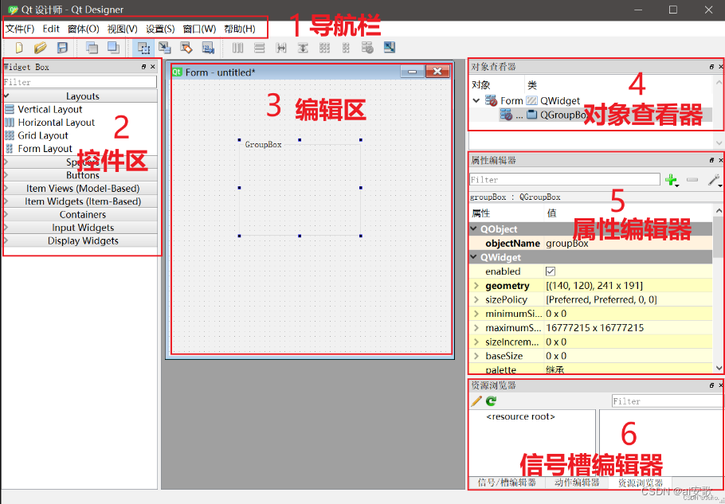
Task: Click the Adjust Size toolbar icon
Action: (x=390, y=48)
